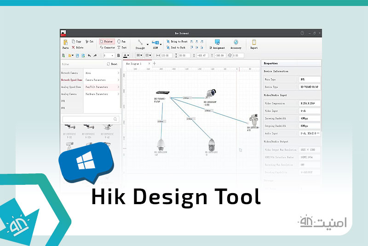The image size is (368, 246).
Task: Open the Straight line type dropdown arrow
Action: [148, 44]
